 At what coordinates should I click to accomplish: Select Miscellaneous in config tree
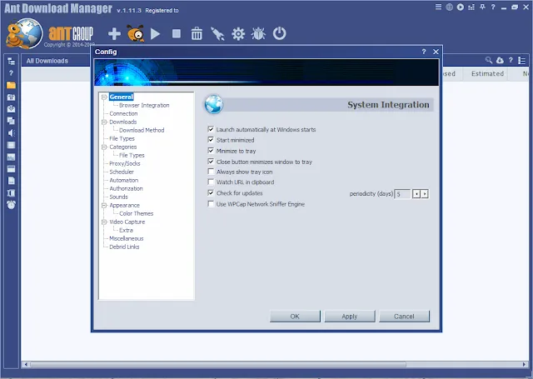[x=127, y=238]
